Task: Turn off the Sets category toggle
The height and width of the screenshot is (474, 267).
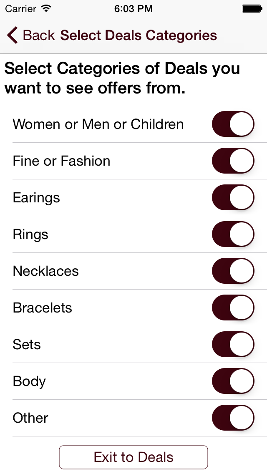Action: point(233,344)
